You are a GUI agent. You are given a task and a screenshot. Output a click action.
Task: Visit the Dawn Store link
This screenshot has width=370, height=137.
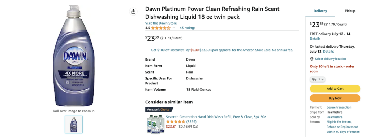tap(161, 23)
